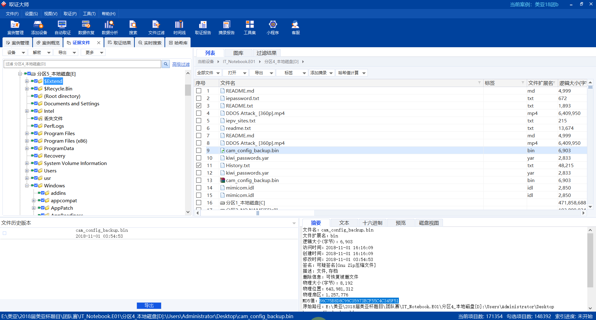596x320 pixels.
Task: Check the box for row 1 README.md
Action: pyautogui.click(x=199, y=91)
